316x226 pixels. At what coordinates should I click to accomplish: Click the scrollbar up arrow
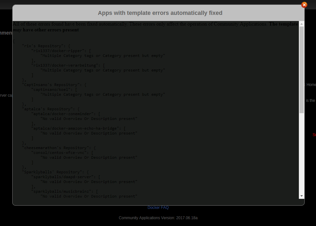point(301,24)
